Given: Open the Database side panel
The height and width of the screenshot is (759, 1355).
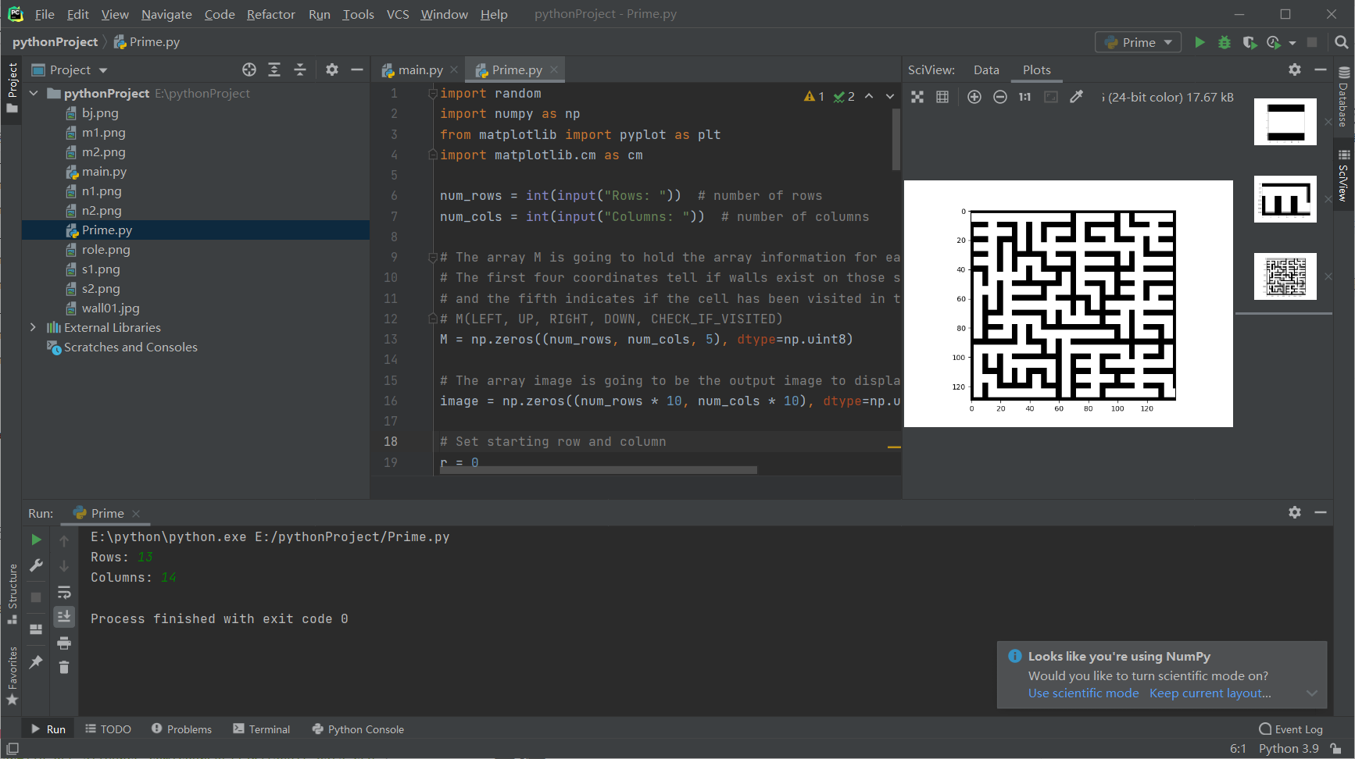Looking at the screenshot, I should [x=1344, y=96].
